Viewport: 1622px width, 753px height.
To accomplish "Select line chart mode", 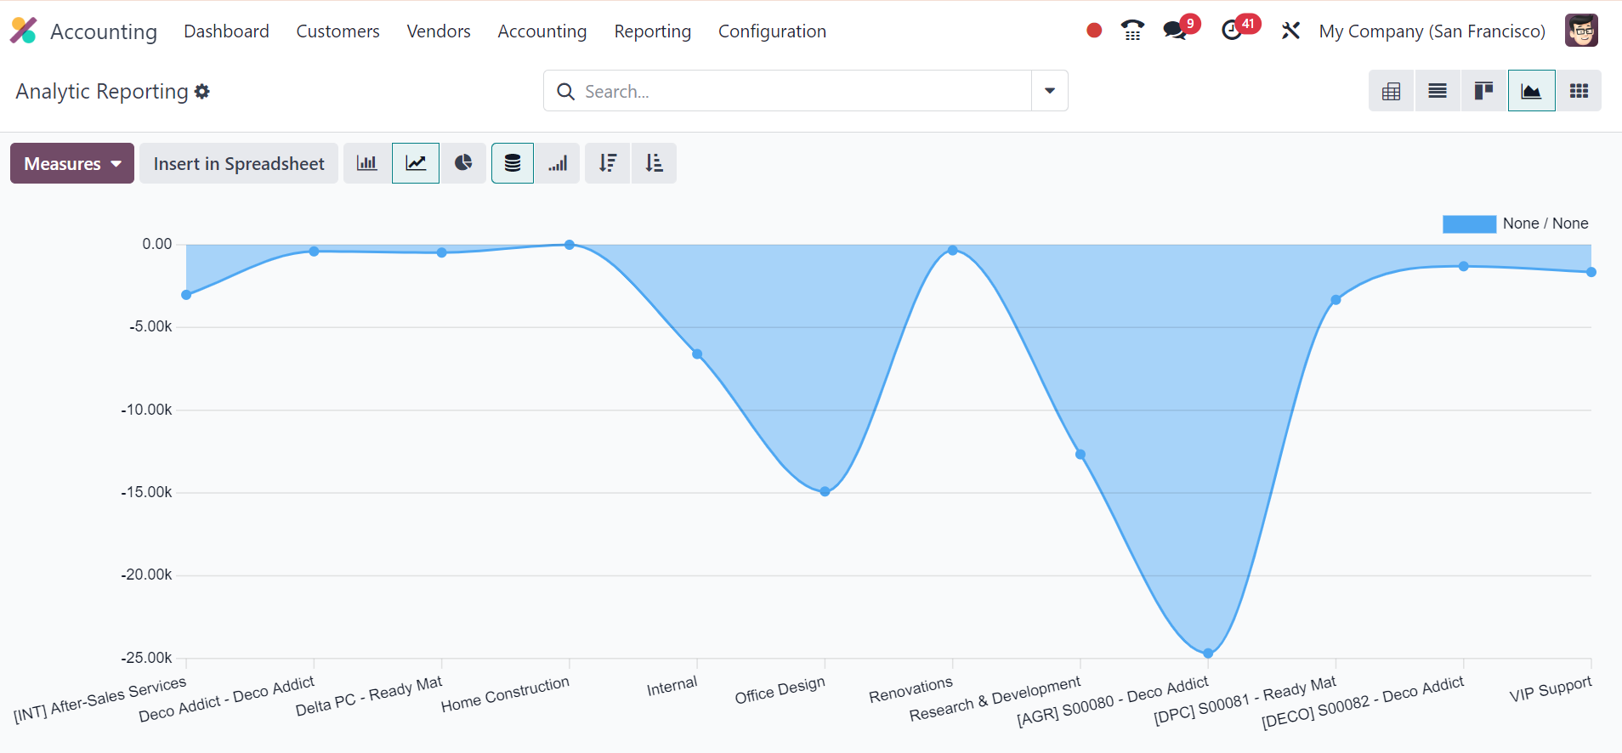I will [416, 163].
